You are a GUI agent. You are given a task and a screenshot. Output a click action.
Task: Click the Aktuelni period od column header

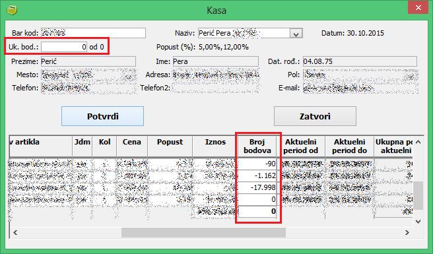[301, 146]
